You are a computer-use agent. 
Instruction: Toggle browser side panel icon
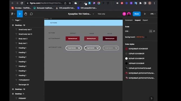(145, 3)
